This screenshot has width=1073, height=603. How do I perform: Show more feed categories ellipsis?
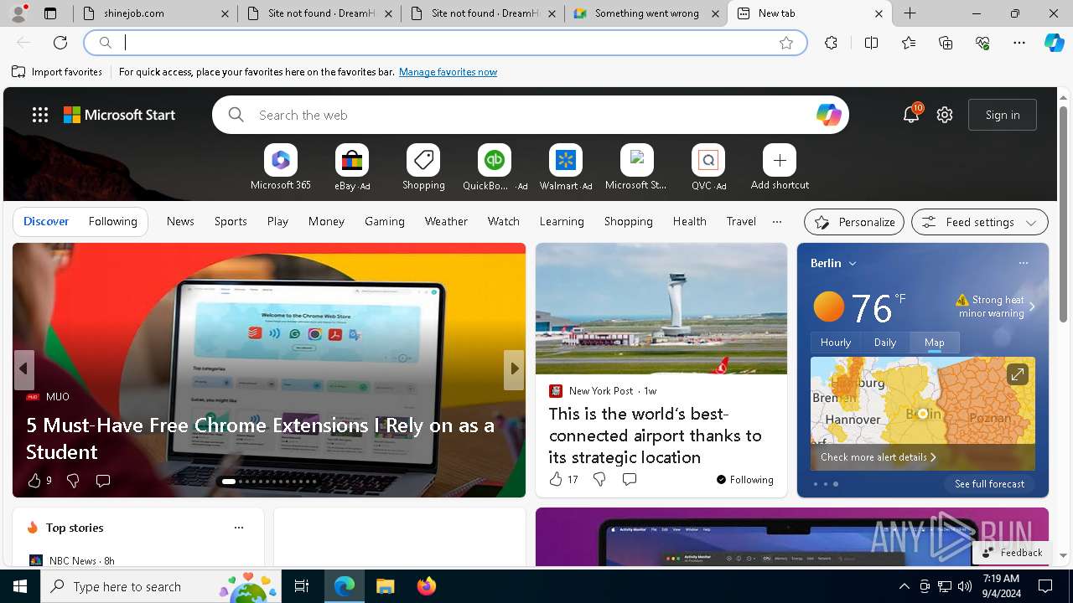[777, 221]
